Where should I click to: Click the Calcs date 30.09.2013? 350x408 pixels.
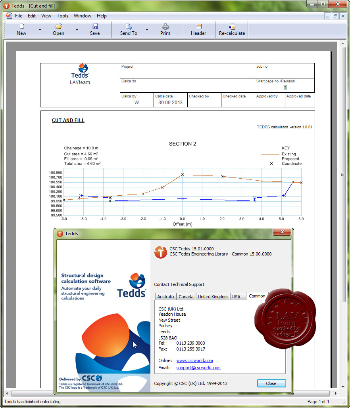tap(171, 103)
